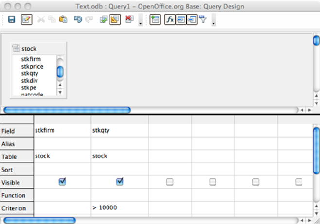320x224 pixels.
Task: Run the query with the Run Query icon
Action: pyautogui.click(x=103, y=20)
